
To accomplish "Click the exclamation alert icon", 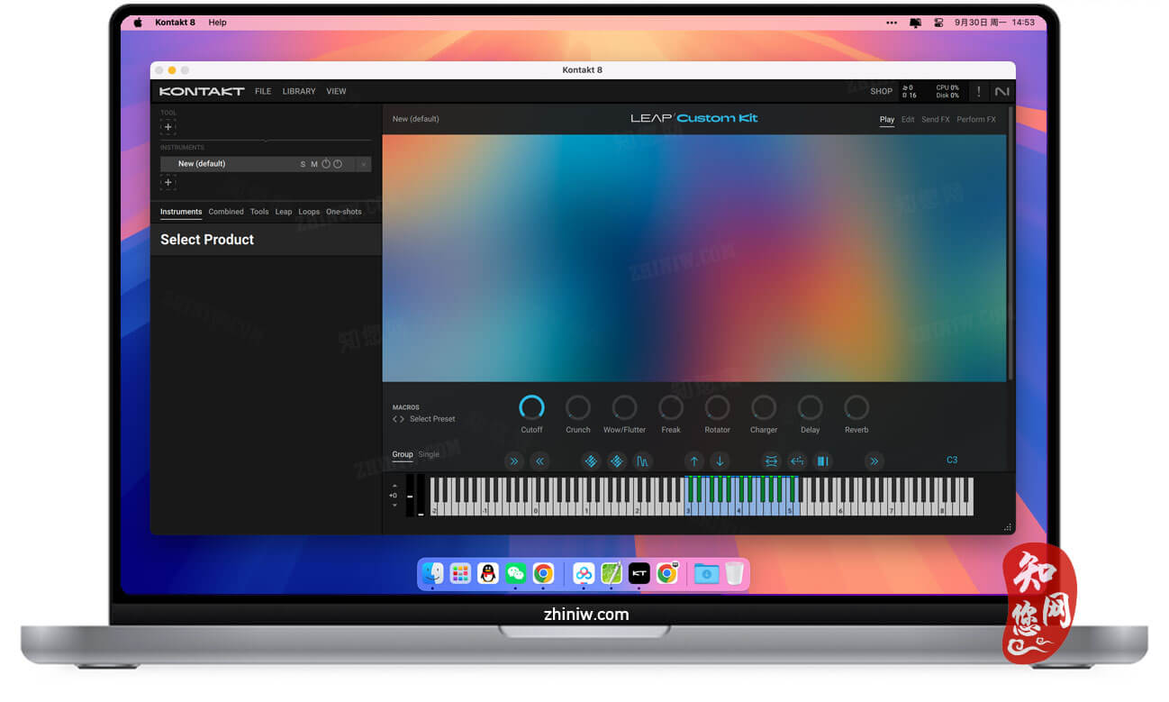I will 979,91.
